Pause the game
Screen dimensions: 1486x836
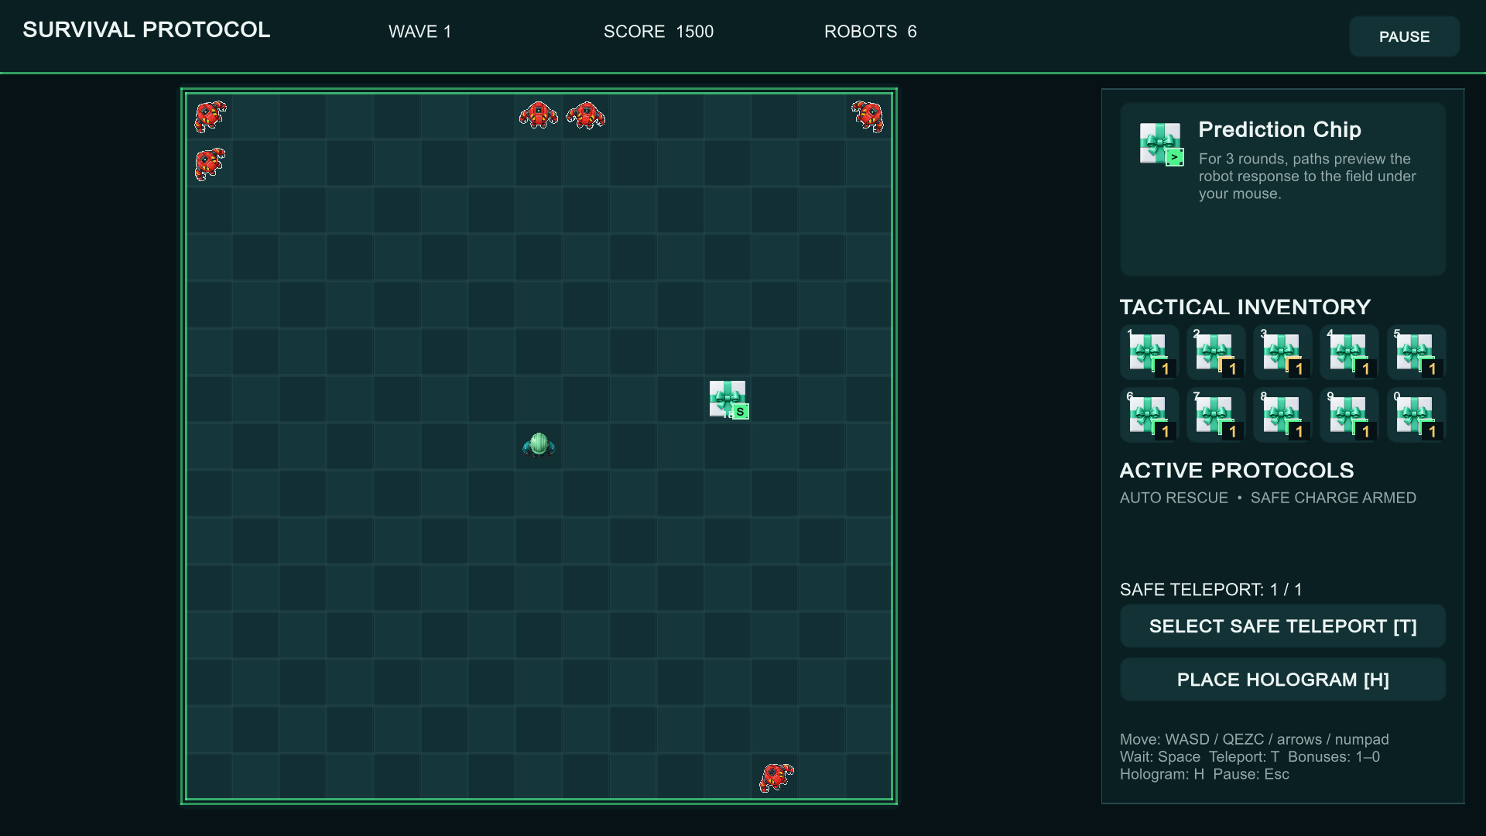[1404, 36]
